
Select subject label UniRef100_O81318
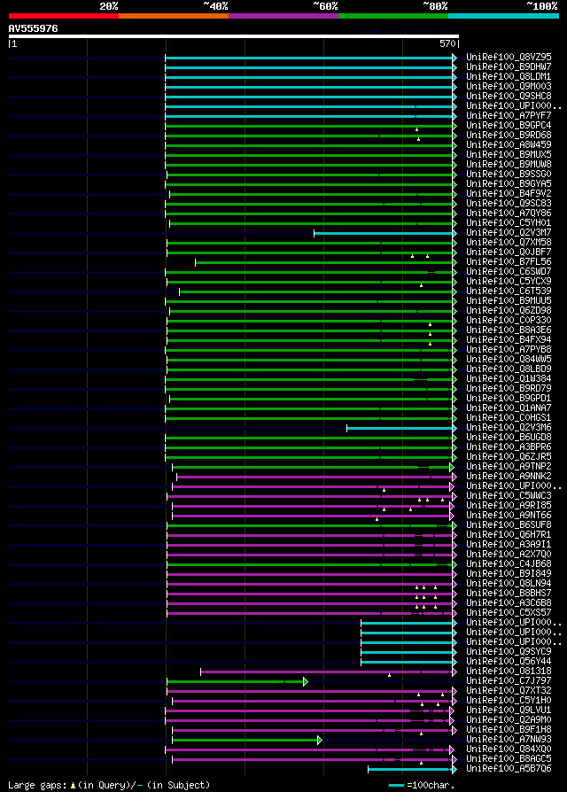click(x=509, y=672)
